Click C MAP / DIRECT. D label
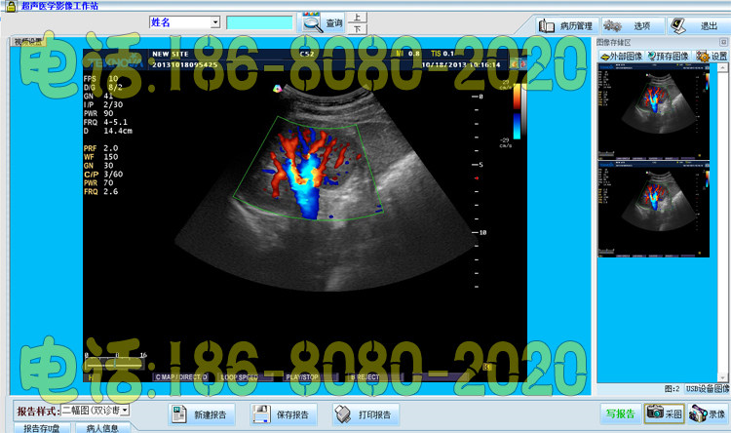This screenshot has width=731, height=433. (x=181, y=377)
